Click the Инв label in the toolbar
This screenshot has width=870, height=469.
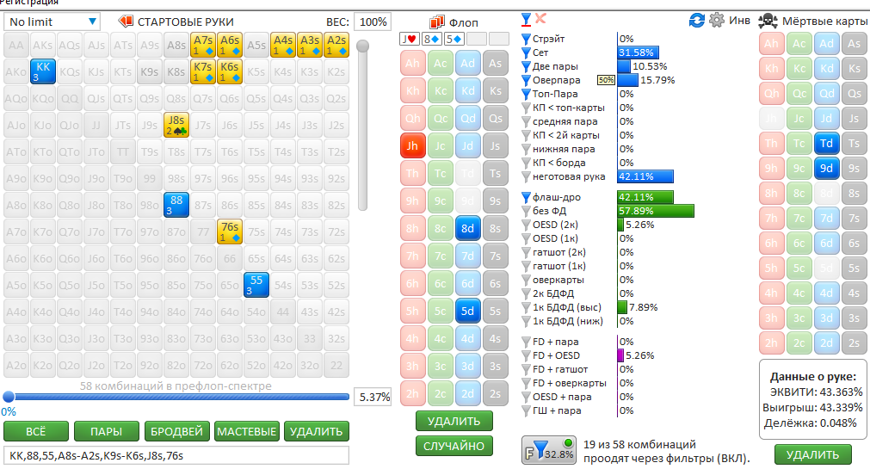pyautogui.click(x=740, y=21)
